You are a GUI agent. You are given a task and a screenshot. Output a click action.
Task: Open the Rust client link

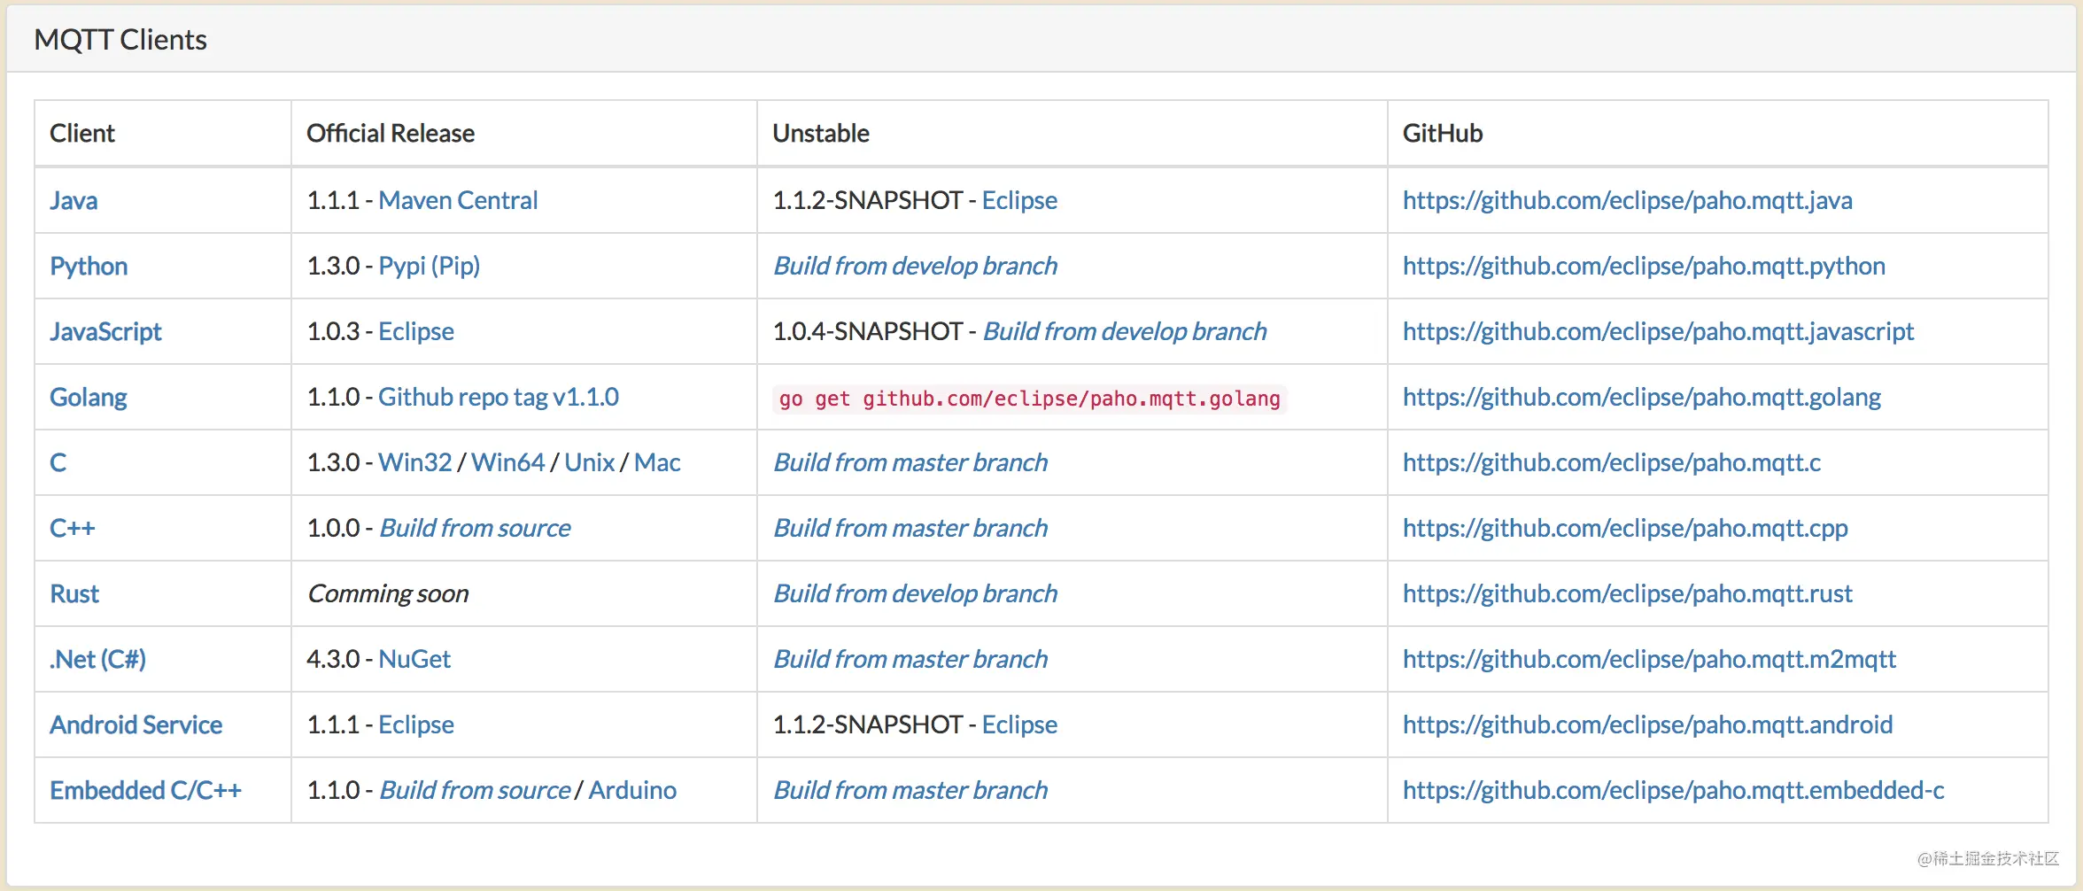tap(74, 593)
